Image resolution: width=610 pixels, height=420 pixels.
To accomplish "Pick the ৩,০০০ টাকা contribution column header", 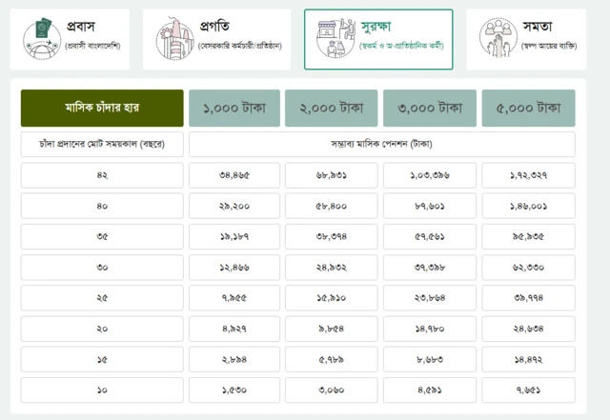I will coord(430,109).
